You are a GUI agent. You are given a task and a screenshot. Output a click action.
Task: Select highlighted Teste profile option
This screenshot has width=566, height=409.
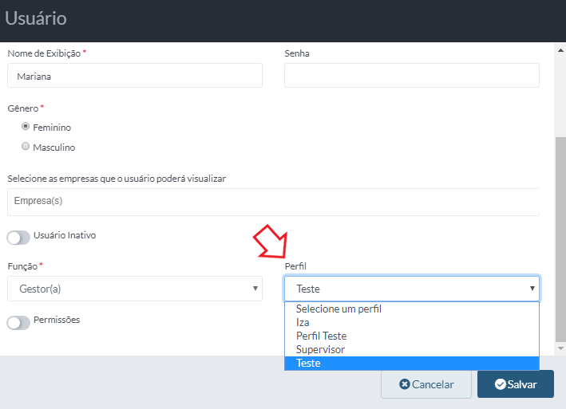click(412, 364)
